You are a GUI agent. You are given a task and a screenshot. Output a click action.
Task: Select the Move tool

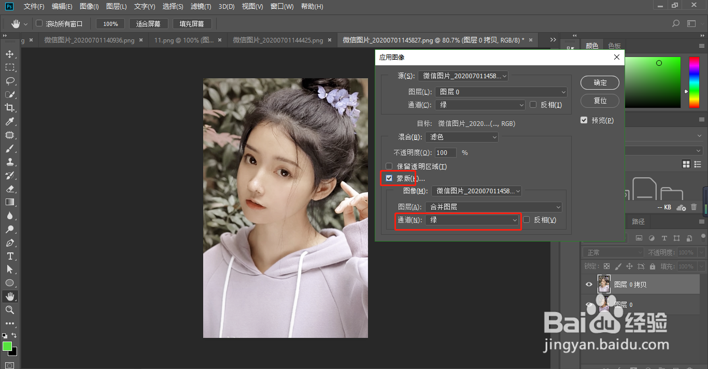9,54
